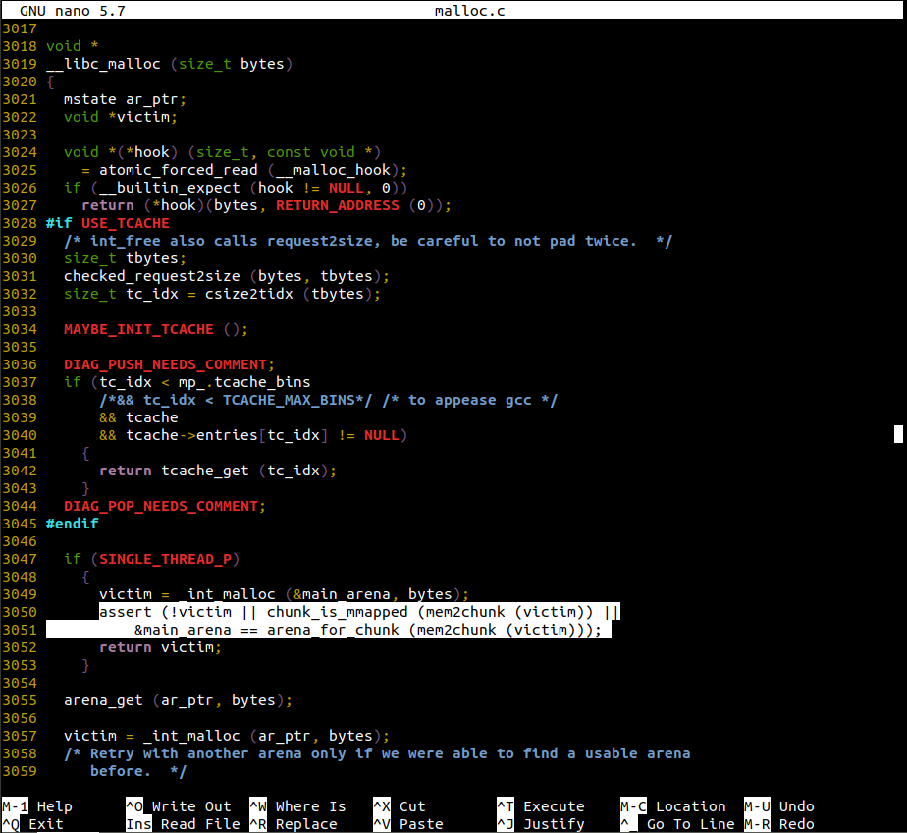Click 'return tcache_get (tc_idx);' line
The width and height of the screenshot is (907, 833).
click(x=218, y=471)
